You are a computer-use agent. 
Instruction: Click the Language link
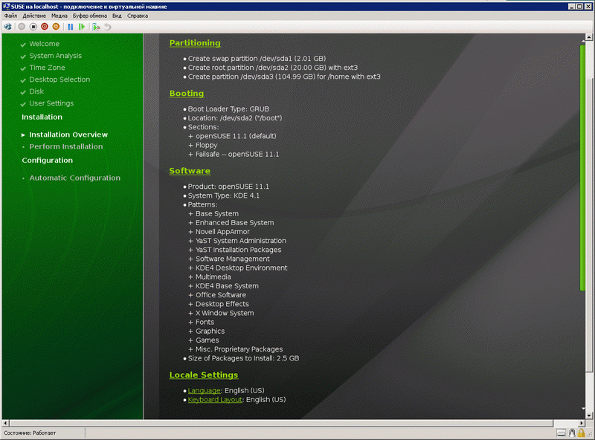[204, 390]
